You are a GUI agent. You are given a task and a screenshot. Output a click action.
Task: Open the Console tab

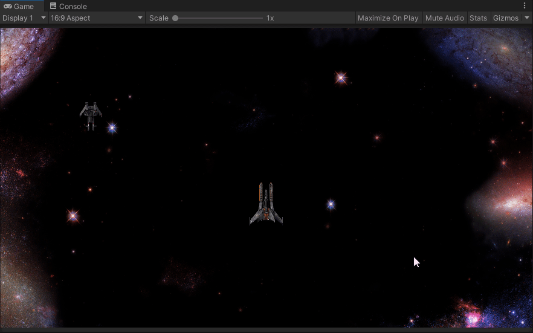pos(68,6)
